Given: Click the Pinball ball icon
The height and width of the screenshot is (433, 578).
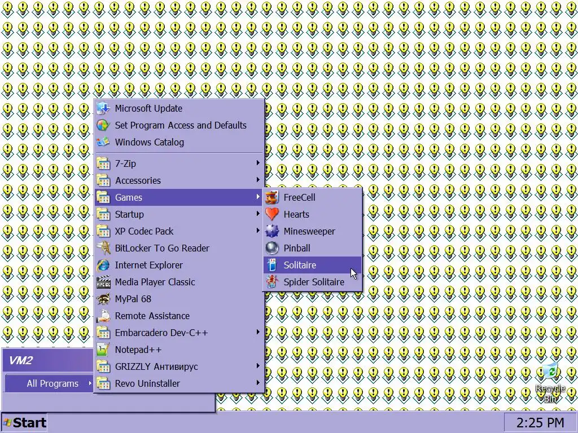Looking at the screenshot, I should click(272, 248).
